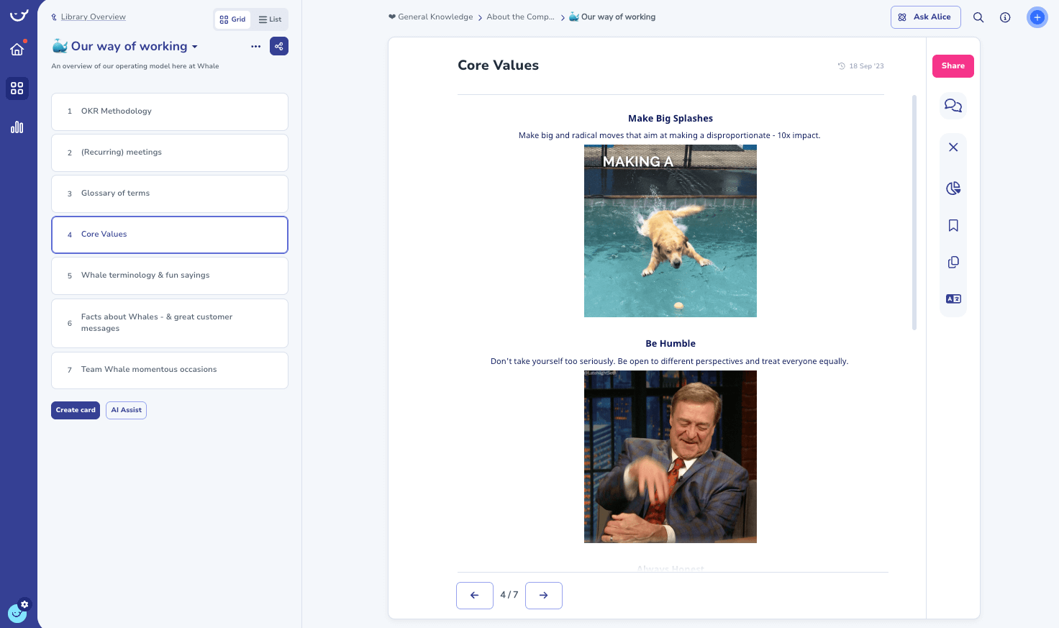Open search with the magnifying glass icon
Viewport: 1059px width, 628px height.
pyautogui.click(x=978, y=17)
